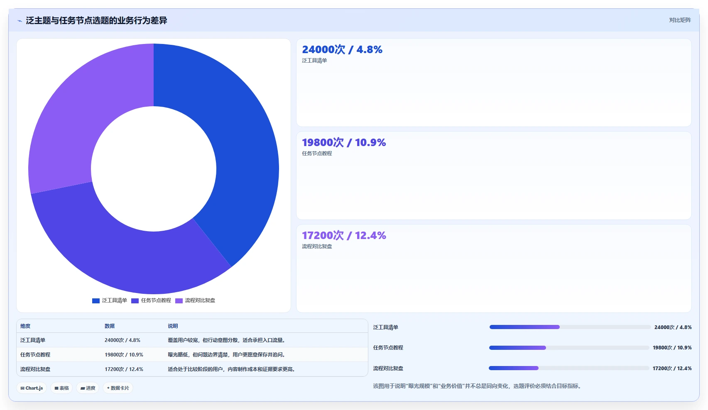Click the '19800次 / 10.9%' value after the progress bar
The height and width of the screenshot is (410, 708).
[x=672, y=348]
